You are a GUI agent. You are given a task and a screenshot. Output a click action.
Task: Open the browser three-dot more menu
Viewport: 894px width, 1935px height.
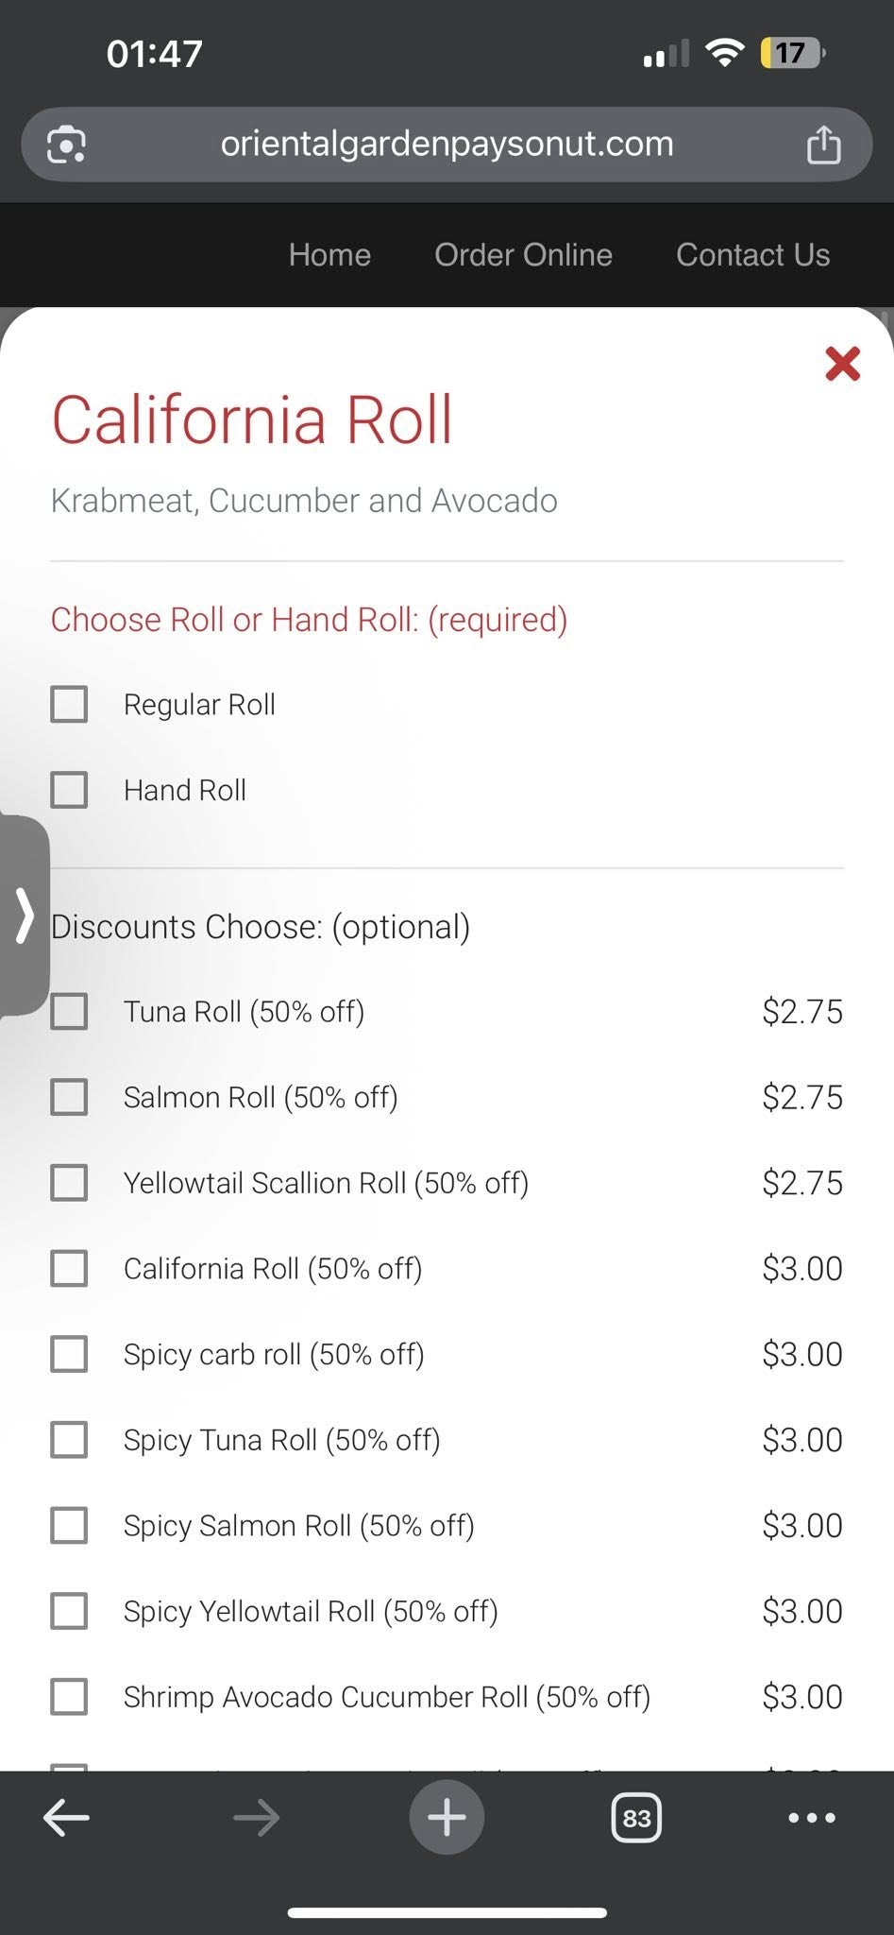[812, 1817]
